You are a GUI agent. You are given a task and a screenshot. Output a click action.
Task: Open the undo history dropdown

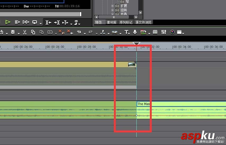(85, 34)
